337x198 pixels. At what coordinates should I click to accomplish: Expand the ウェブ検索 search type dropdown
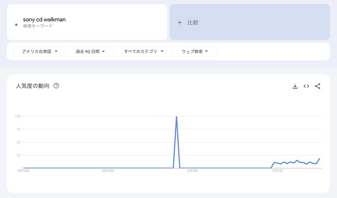tap(194, 51)
